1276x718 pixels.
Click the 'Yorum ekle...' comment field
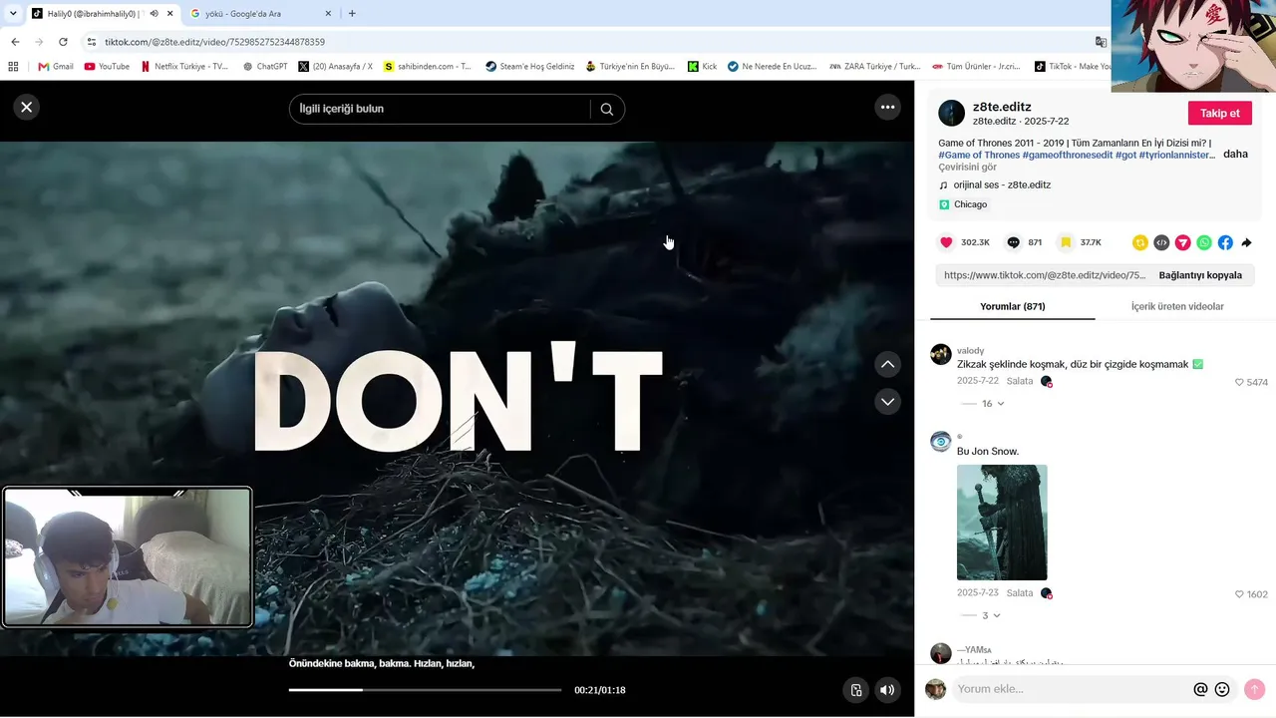(x=1072, y=689)
